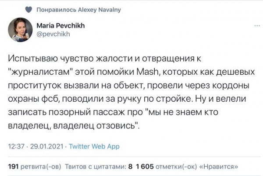
Task: Click the «Нравится» label
Action: (219, 167)
